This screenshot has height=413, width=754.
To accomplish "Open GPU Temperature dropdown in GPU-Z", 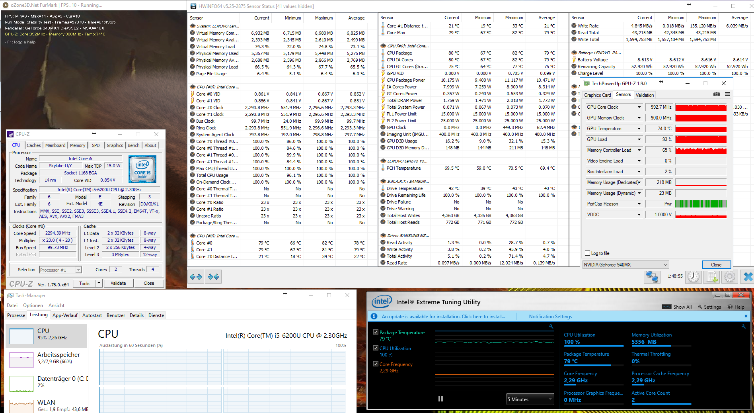I will coord(639,129).
